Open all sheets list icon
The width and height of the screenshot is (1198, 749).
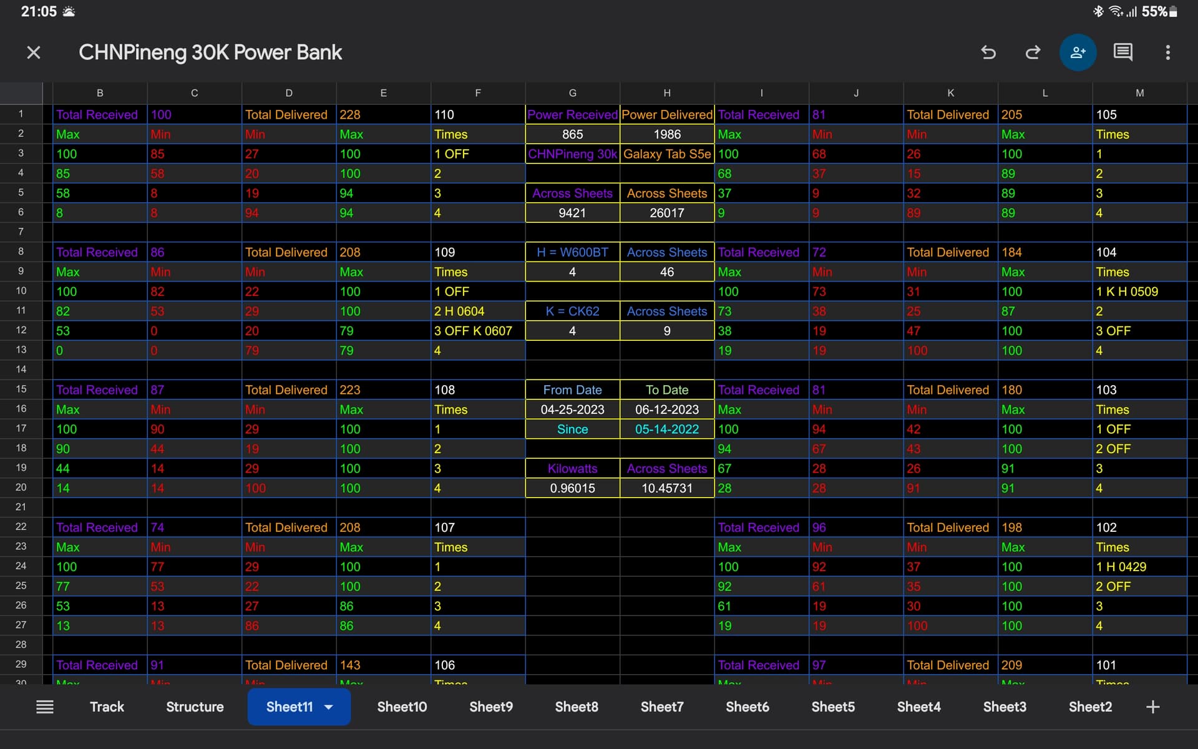pyautogui.click(x=45, y=707)
